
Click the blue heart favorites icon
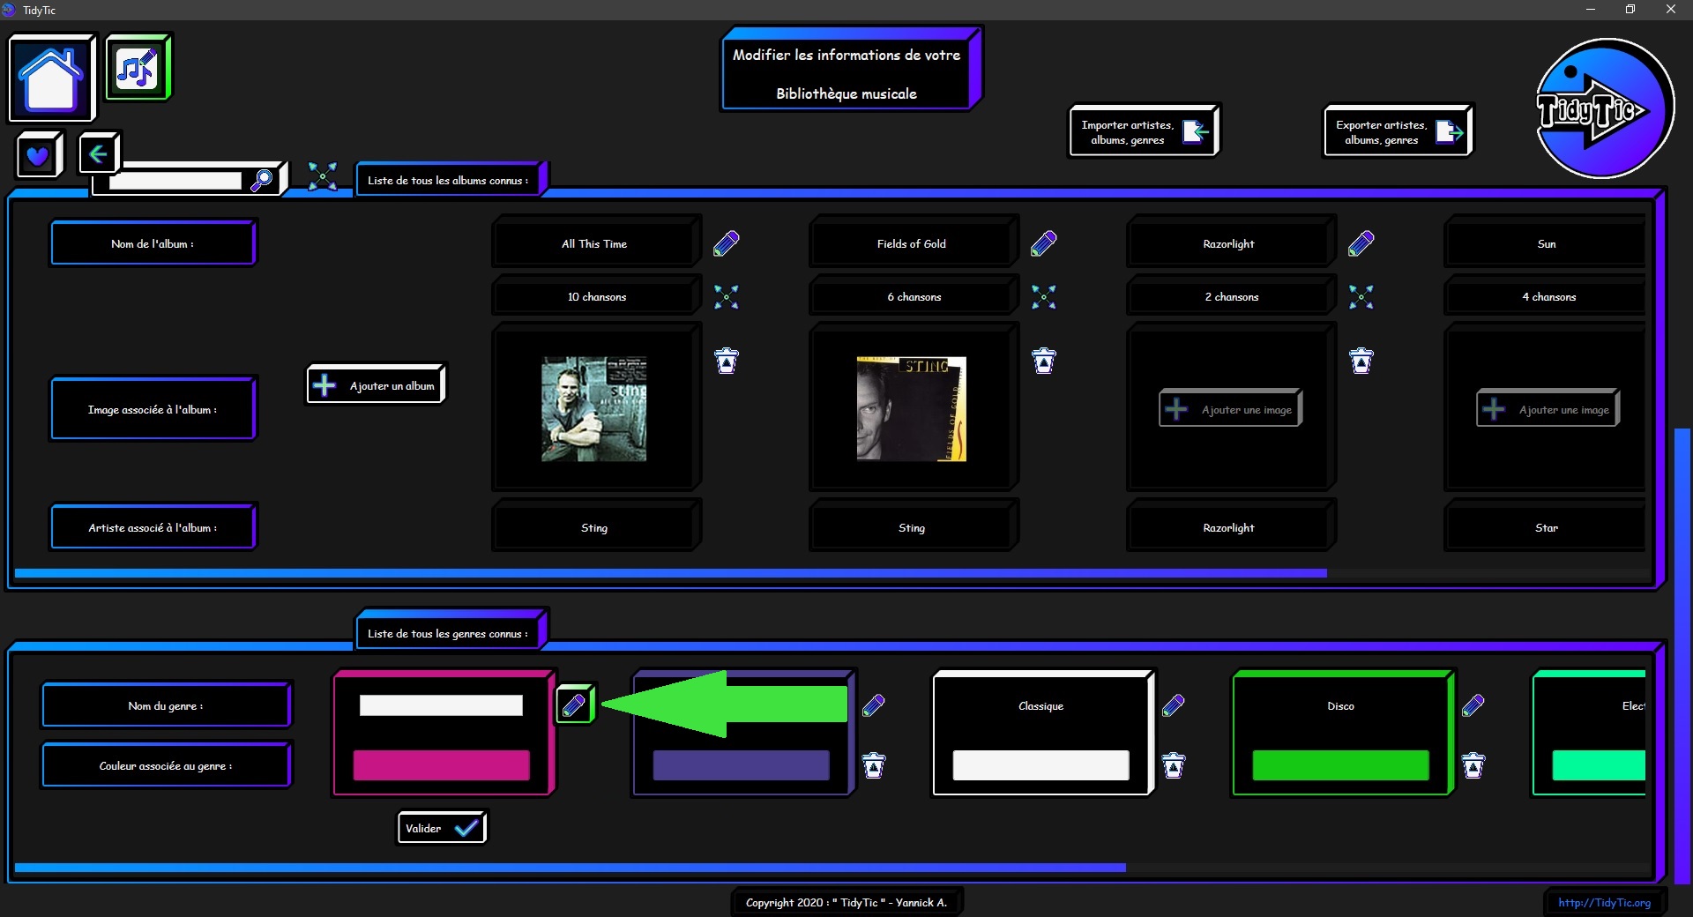(x=38, y=156)
